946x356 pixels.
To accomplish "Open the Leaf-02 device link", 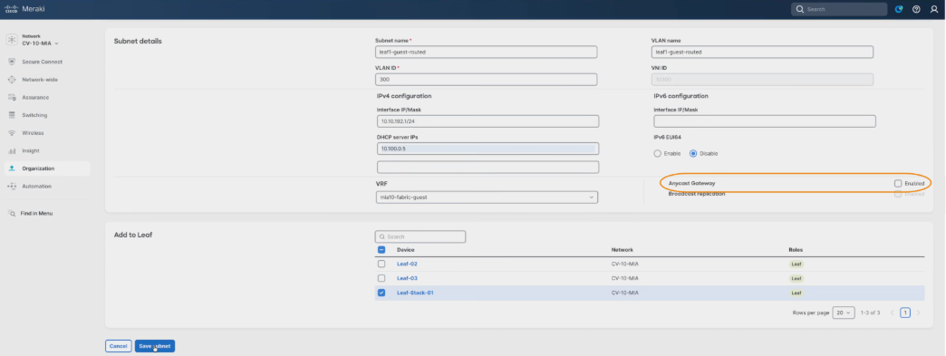I will coord(407,264).
